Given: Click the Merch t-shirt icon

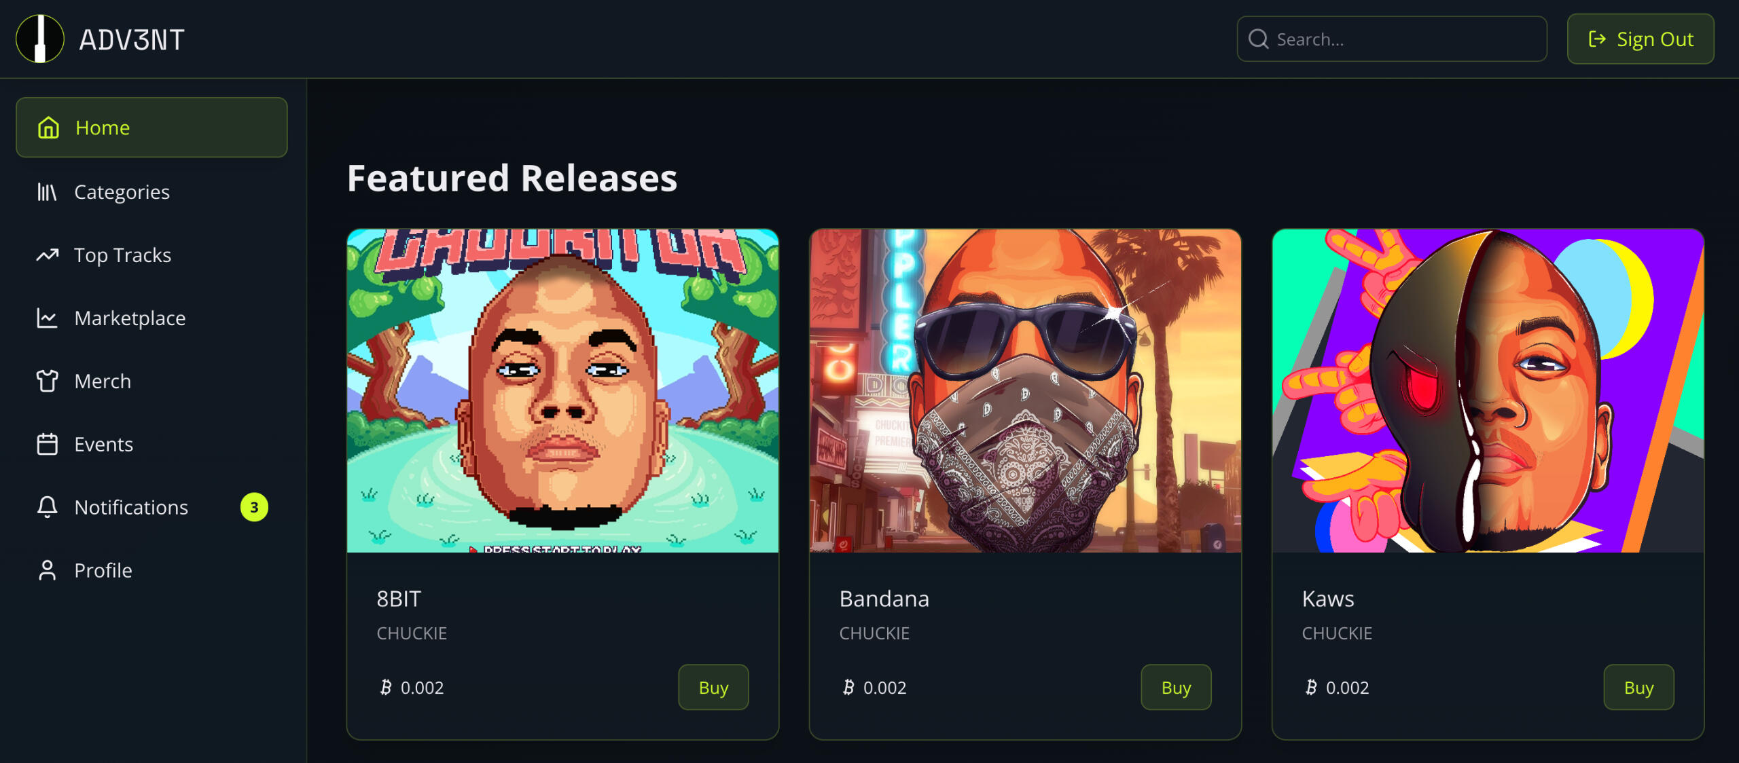Looking at the screenshot, I should (47, 381).
